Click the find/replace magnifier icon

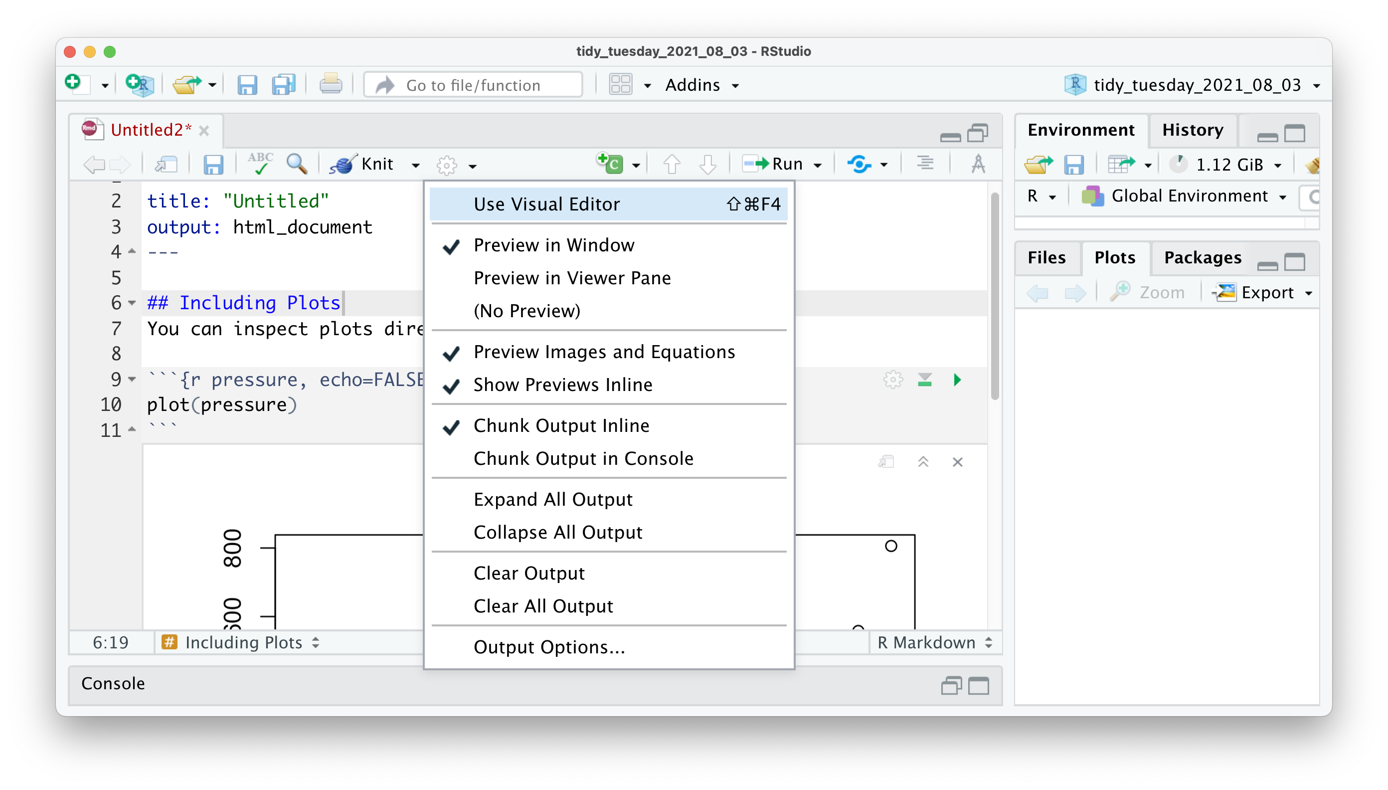coord(297,164)
